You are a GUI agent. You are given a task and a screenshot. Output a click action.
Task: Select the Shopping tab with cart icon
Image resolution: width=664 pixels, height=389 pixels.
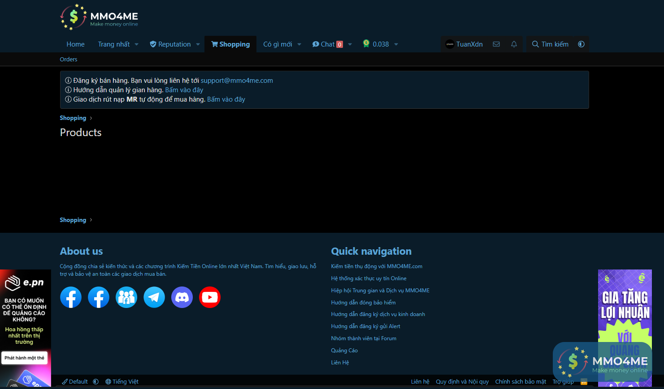pos(230,44)
